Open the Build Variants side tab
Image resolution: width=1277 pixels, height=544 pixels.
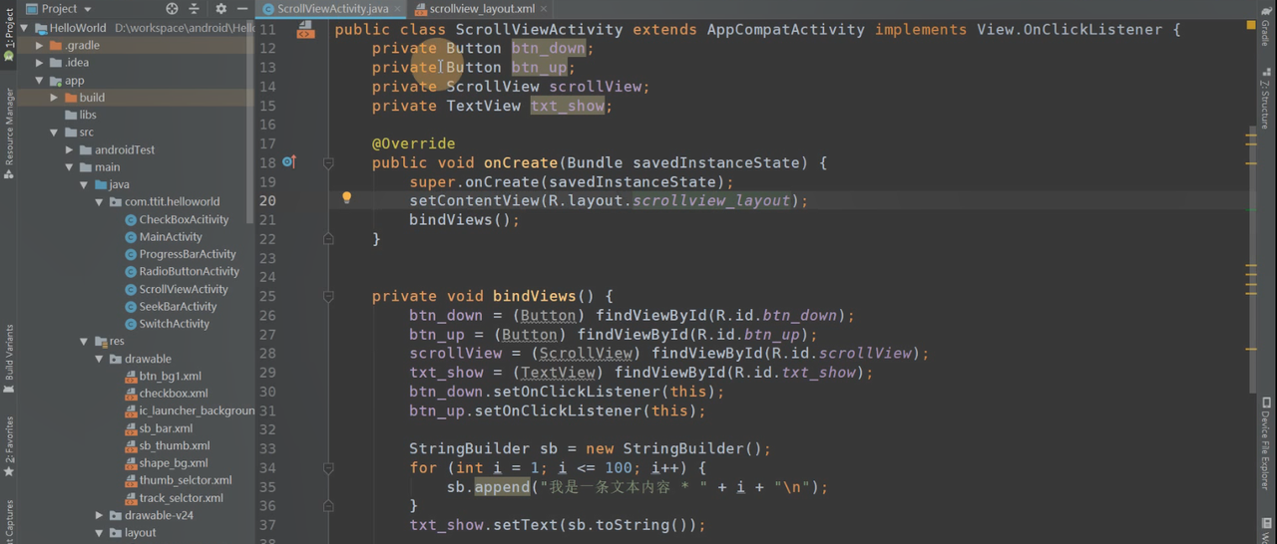coord(9,359)
